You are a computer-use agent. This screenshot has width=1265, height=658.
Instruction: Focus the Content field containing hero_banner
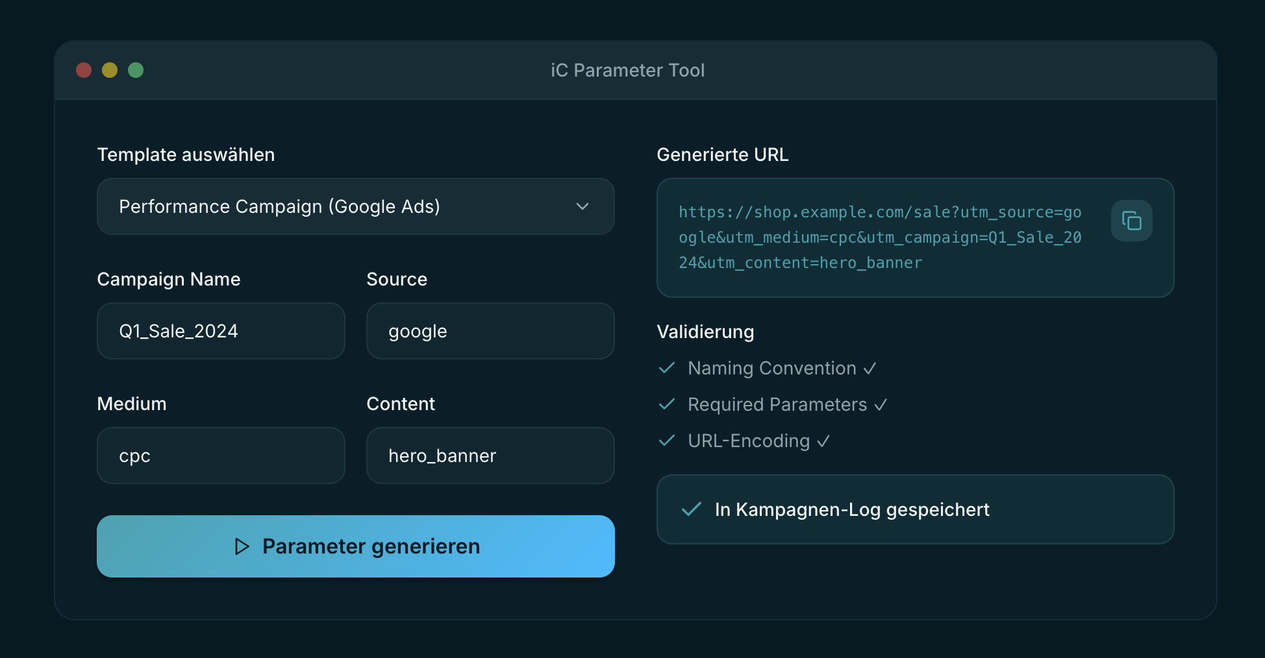click(490, 456)
